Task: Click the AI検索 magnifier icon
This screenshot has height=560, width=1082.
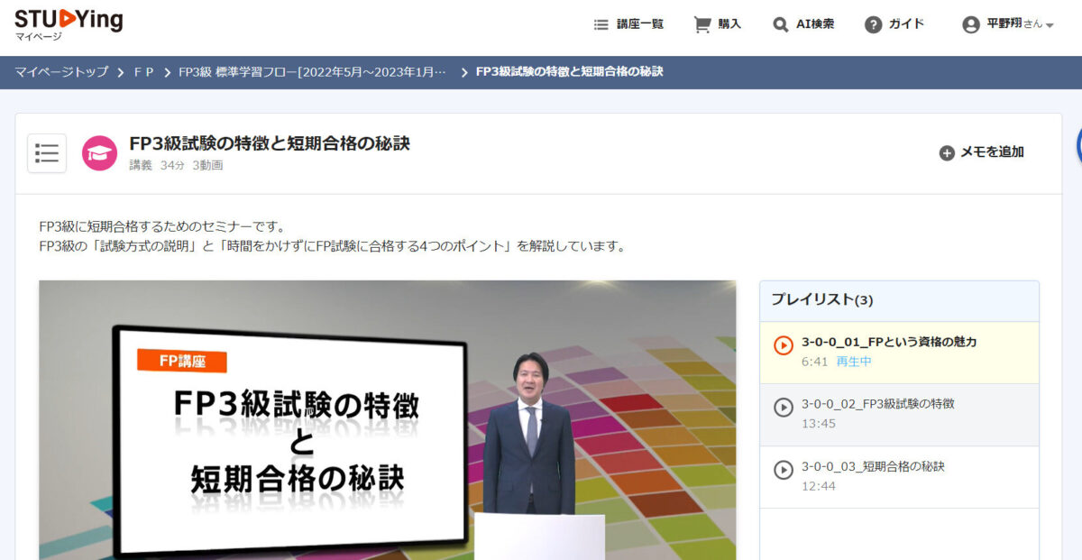Action: point(781,24)
